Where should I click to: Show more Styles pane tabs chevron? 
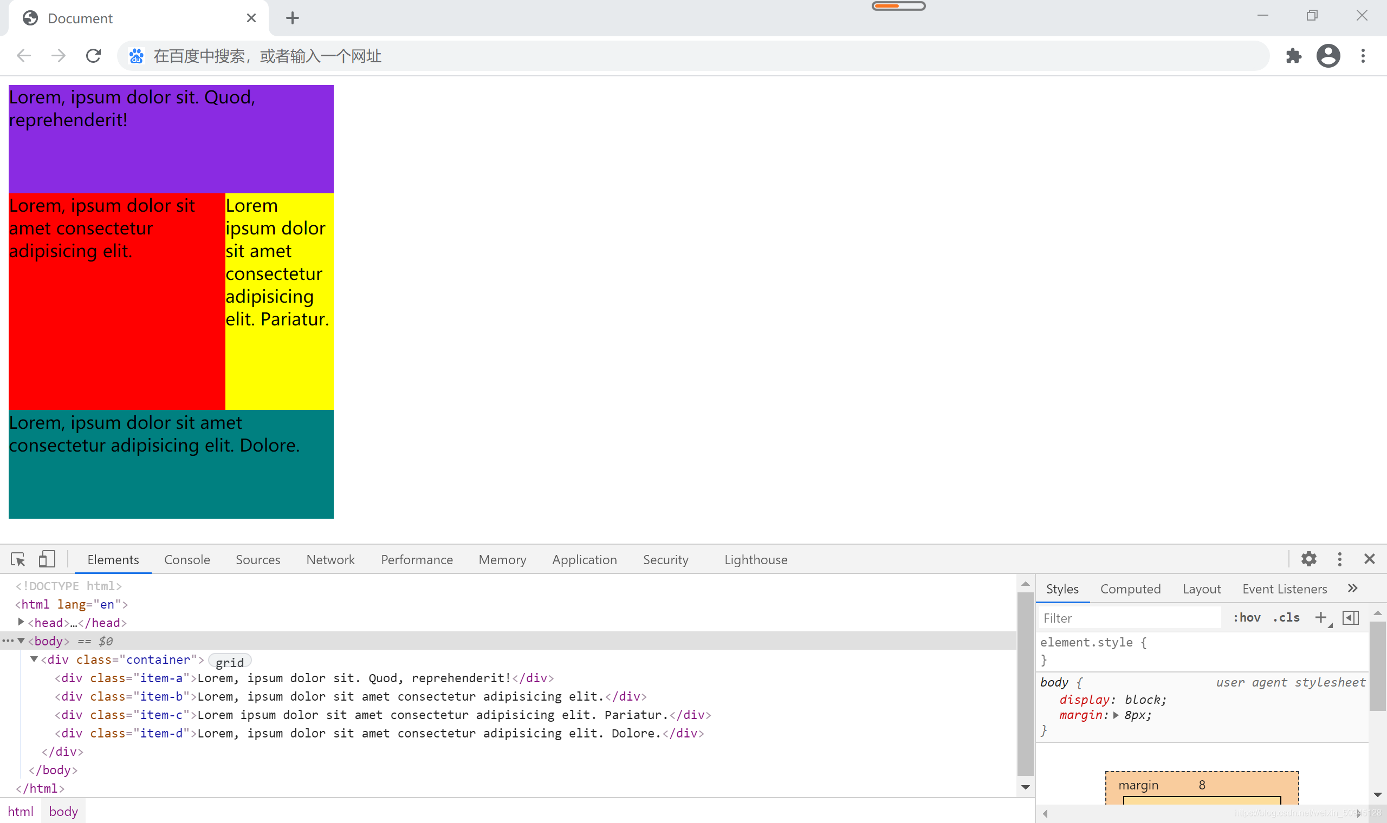click(1353, 588)
